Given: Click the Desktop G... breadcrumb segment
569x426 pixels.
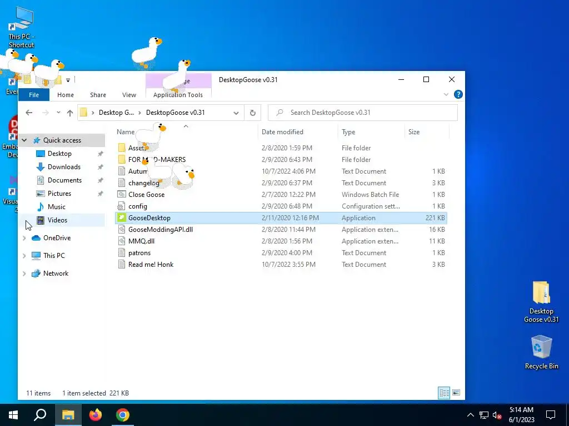Looking at the screenshot, I should click(116, 113).
